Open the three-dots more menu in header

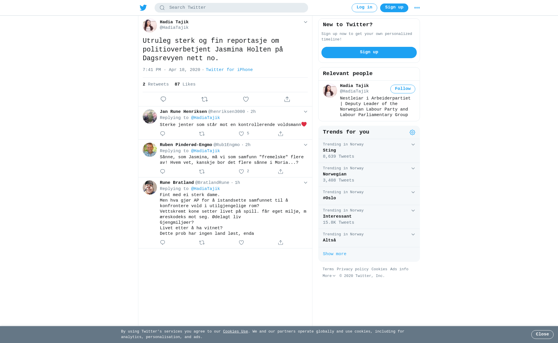click(417, 8)
